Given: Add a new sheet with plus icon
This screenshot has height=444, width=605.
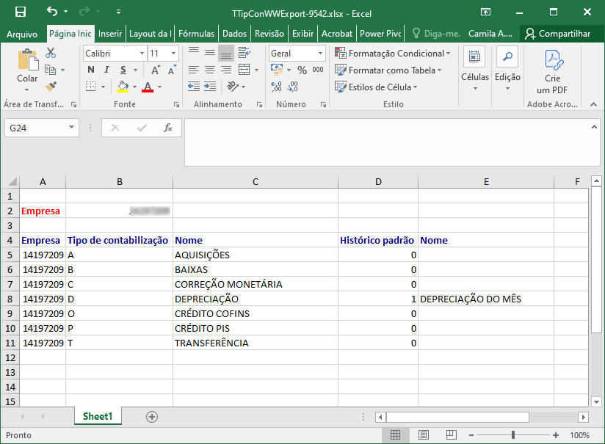Looking at the screenshot, I should pyautogui.click(x=152, y=417).
